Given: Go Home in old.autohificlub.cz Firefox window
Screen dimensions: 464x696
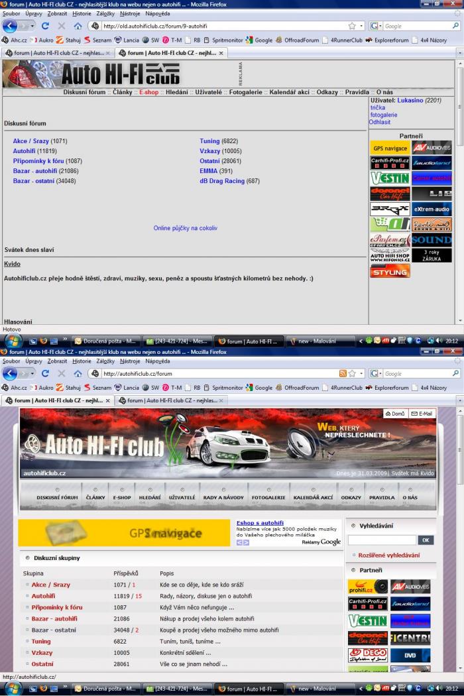Looking at the screenshot, I should pos(78,27).
